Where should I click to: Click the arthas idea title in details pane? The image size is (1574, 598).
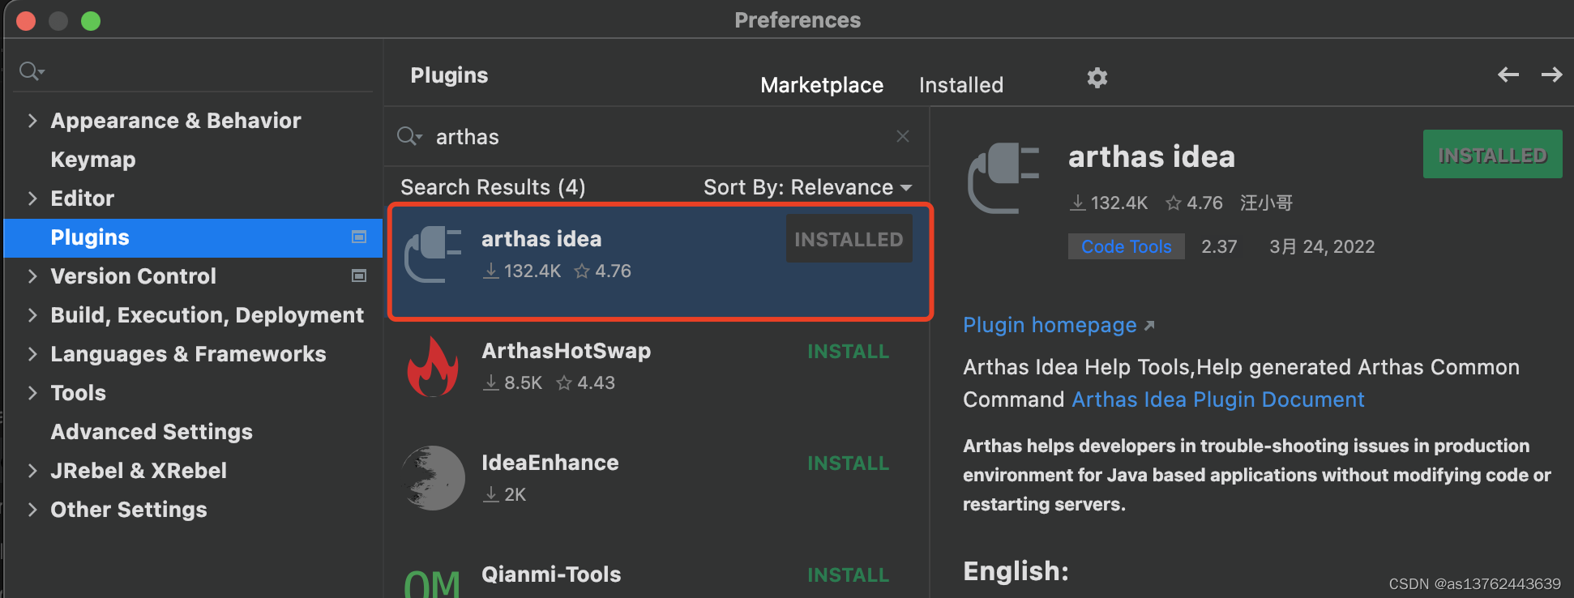pyautogui.click(x=1151, y=156)
